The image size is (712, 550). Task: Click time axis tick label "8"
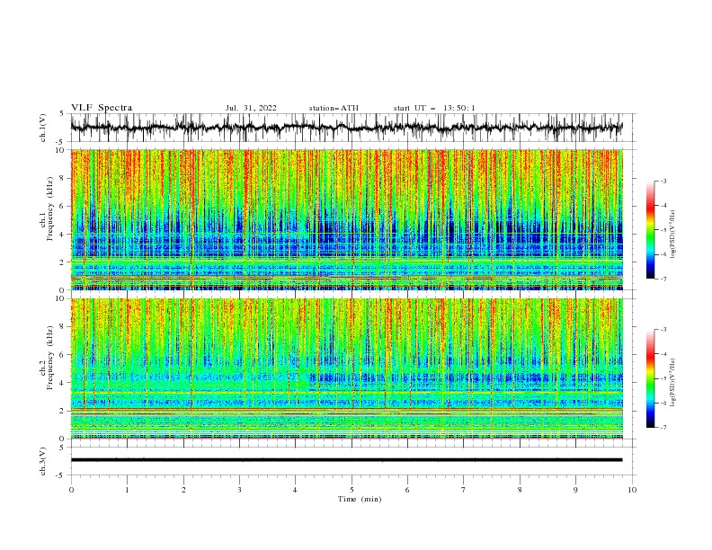(x=520, y=490)
